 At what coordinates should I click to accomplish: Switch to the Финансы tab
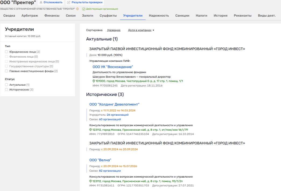(52, 16)
